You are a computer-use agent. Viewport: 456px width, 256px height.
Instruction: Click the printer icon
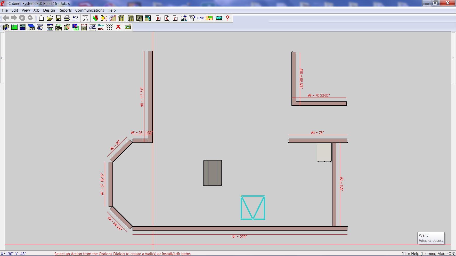67,18
